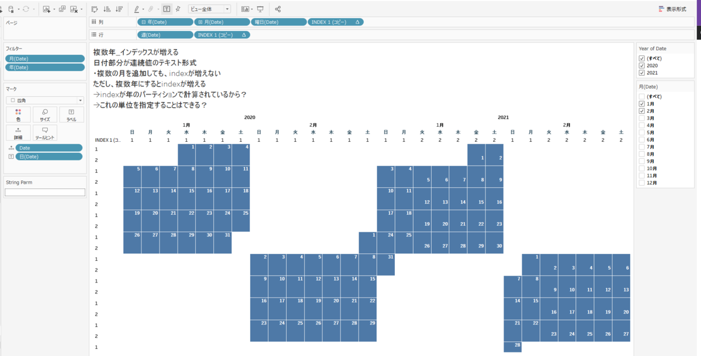Click the presentation mode icon
The image size is (701, 356).
pyautogui.click(x=260, y=9)
